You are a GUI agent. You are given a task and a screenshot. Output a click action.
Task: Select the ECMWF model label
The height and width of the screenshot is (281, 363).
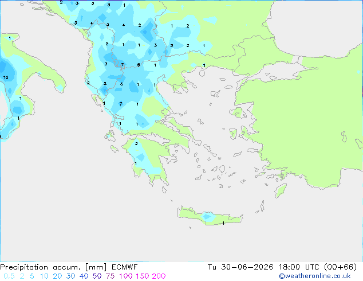click(x=125, y=267)
